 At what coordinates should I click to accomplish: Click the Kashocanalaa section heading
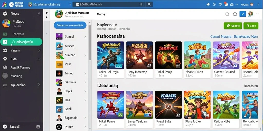pyautogui.click(x=111, y=36)
